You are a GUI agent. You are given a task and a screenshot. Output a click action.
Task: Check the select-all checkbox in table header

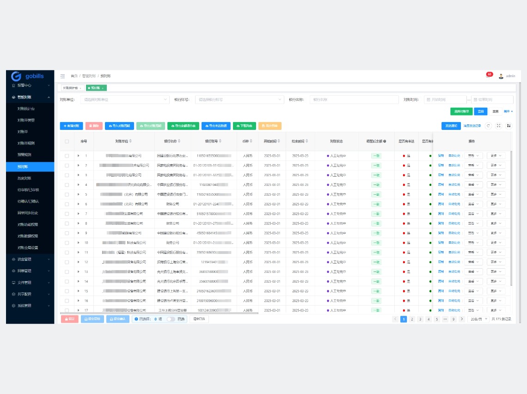(67, 142)
